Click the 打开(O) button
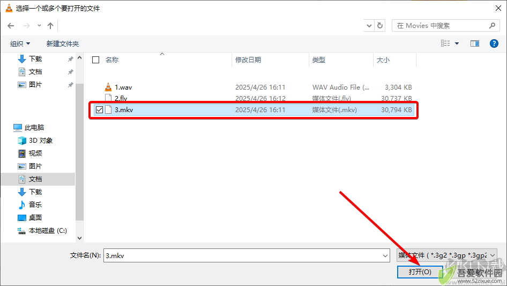 pyautogui.click(x=420, y=272)
